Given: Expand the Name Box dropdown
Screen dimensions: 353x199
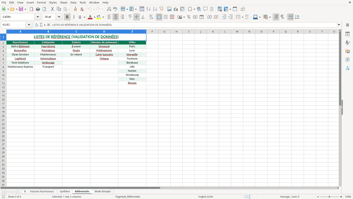Looking at the screenshot, I should click(x=29, y=25).
